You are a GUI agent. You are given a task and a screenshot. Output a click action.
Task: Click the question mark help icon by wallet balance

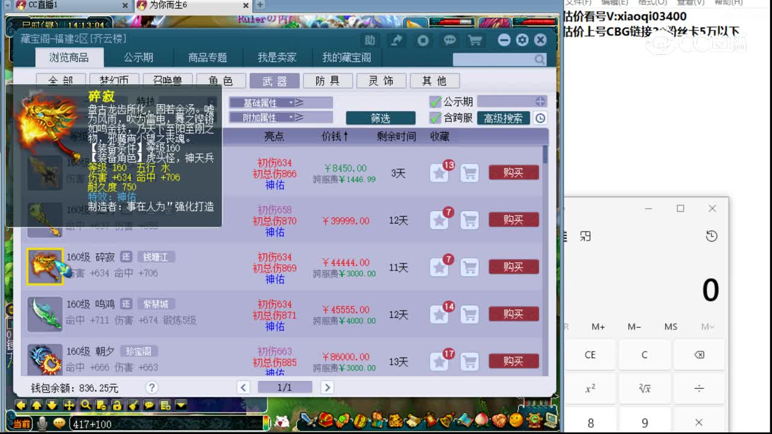coord(152,388)
